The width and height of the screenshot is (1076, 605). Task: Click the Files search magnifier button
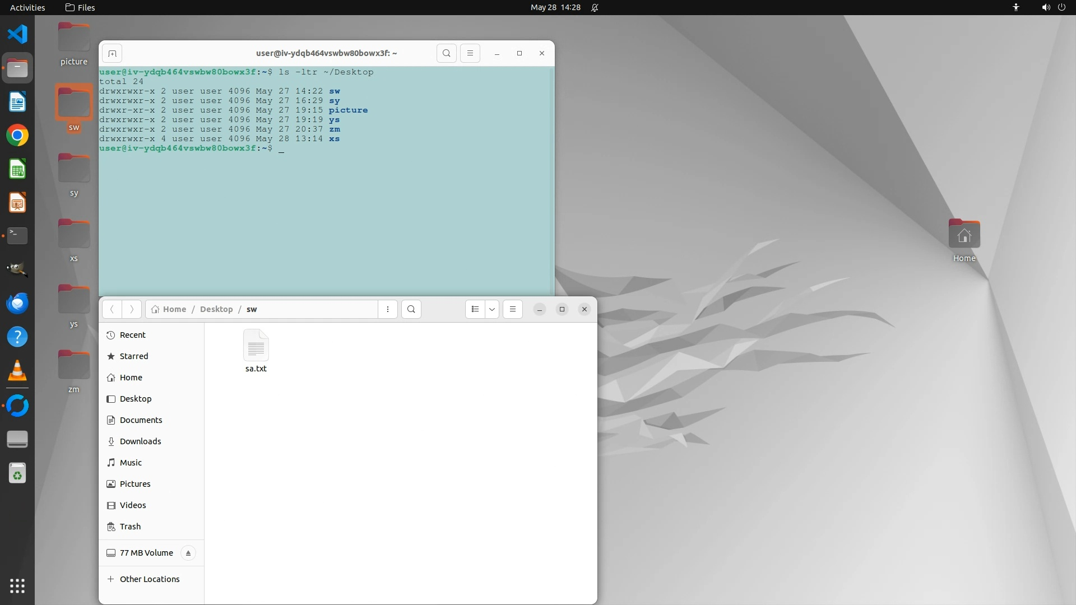click(411, 309)
